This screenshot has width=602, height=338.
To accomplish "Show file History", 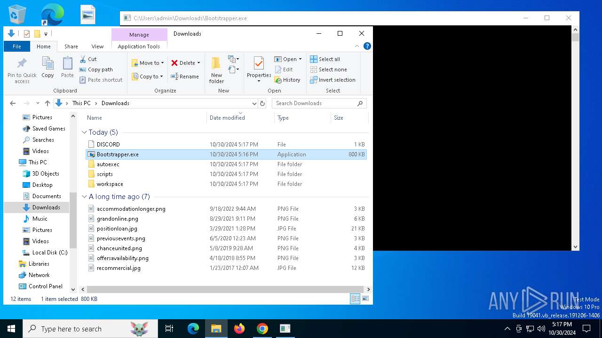I will [x=287, y=80].
